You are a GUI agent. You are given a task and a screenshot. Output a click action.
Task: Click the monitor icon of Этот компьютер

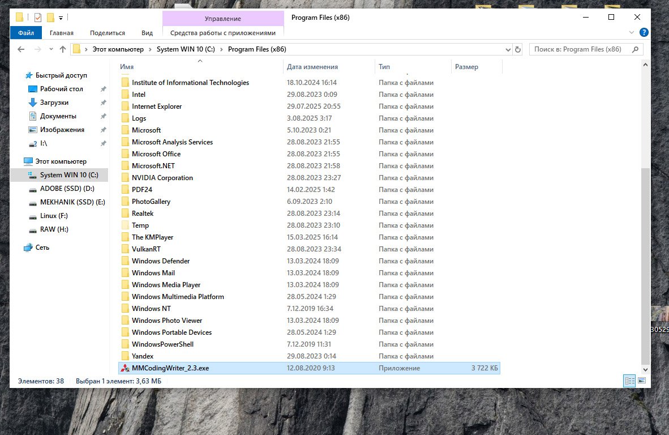click(x=28, y=161)
